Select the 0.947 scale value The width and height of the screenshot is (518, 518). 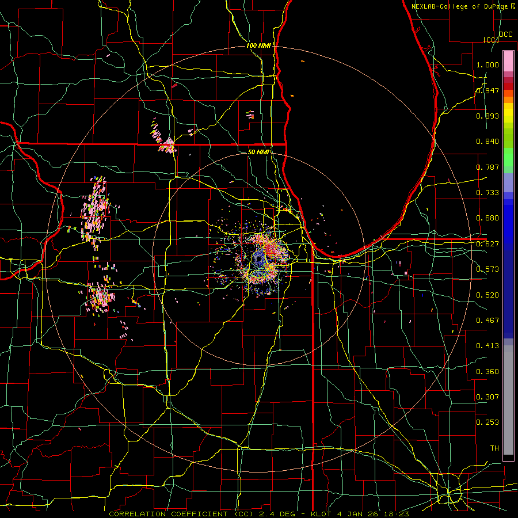pyautogui.click(x=487, y=90)
